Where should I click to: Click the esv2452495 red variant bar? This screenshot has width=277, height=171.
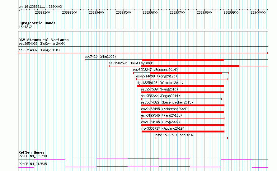tap(183, 112)
